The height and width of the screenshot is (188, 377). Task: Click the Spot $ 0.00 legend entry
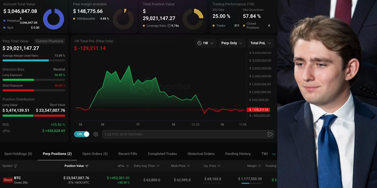[x=21, y=28]
